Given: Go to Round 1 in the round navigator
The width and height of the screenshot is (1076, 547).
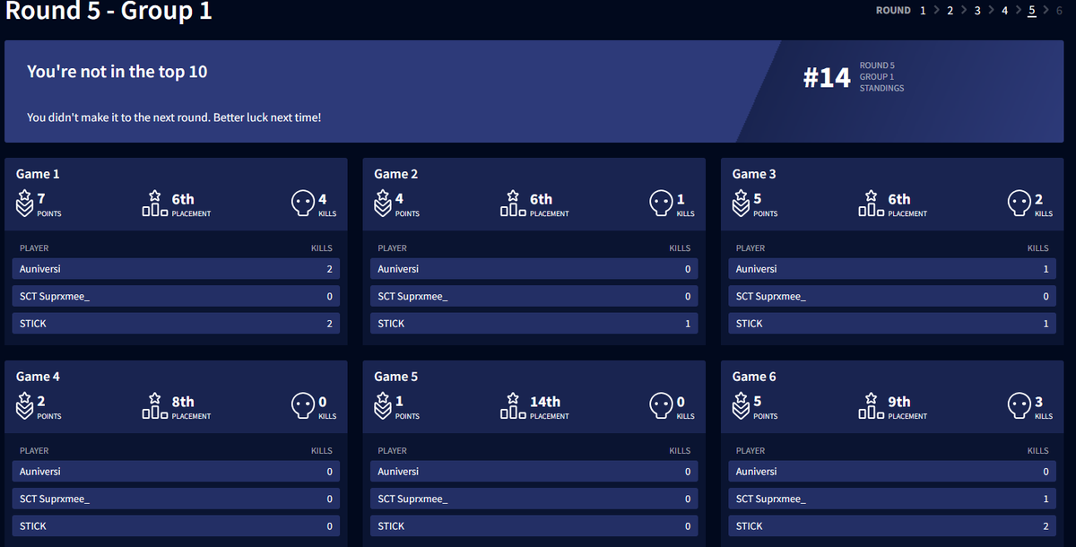Looking at the screenshot, I should 923,11.
